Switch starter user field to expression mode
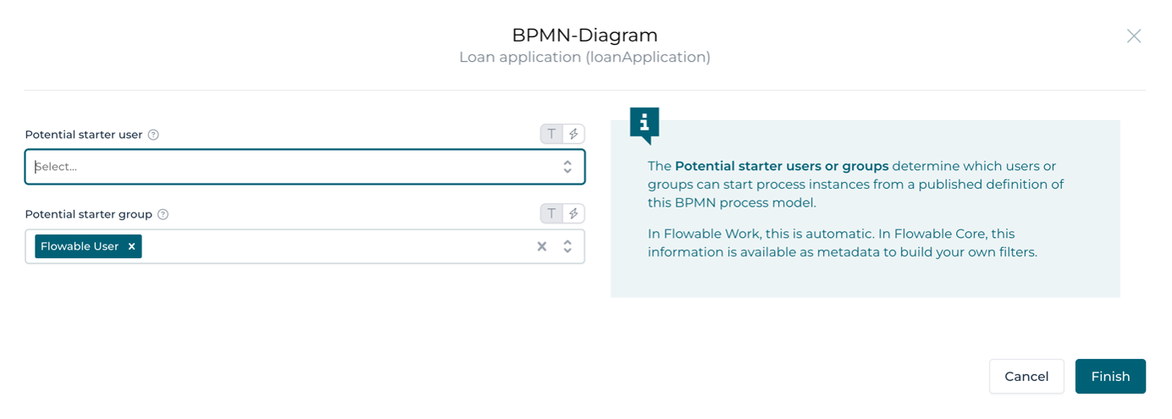Viewport: 1172px width, 419px height. point(573,134)
